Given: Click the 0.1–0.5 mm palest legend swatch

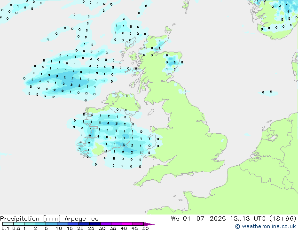Looking at the screenshot, I should (8, 224).
